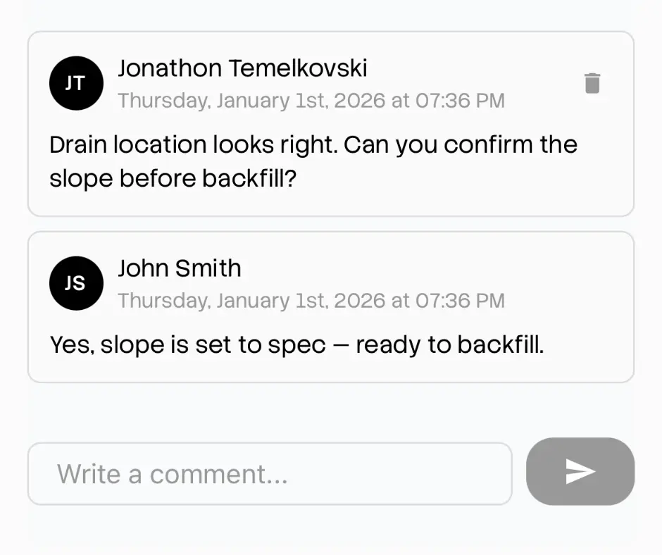Click the JS avatar circle
662x555 pixels.
tap(76, 283)
